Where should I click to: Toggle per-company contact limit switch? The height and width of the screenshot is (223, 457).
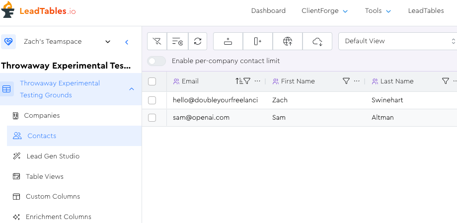[x=157, y=61]
